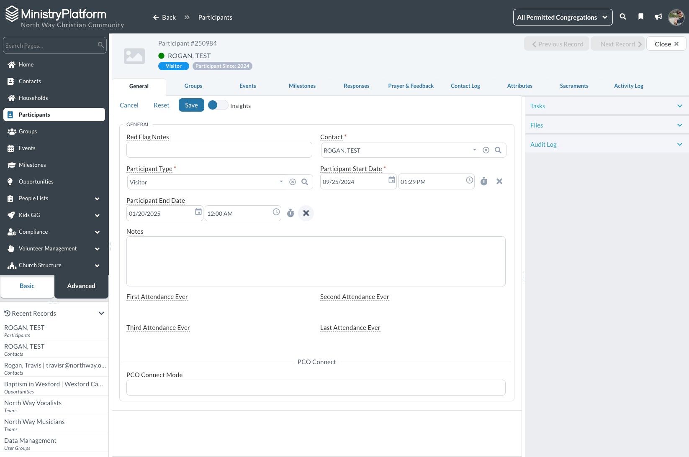Click clock icon for Participant Start time
The height and width of the screenshot is (457, 689).
click(469, 180)
